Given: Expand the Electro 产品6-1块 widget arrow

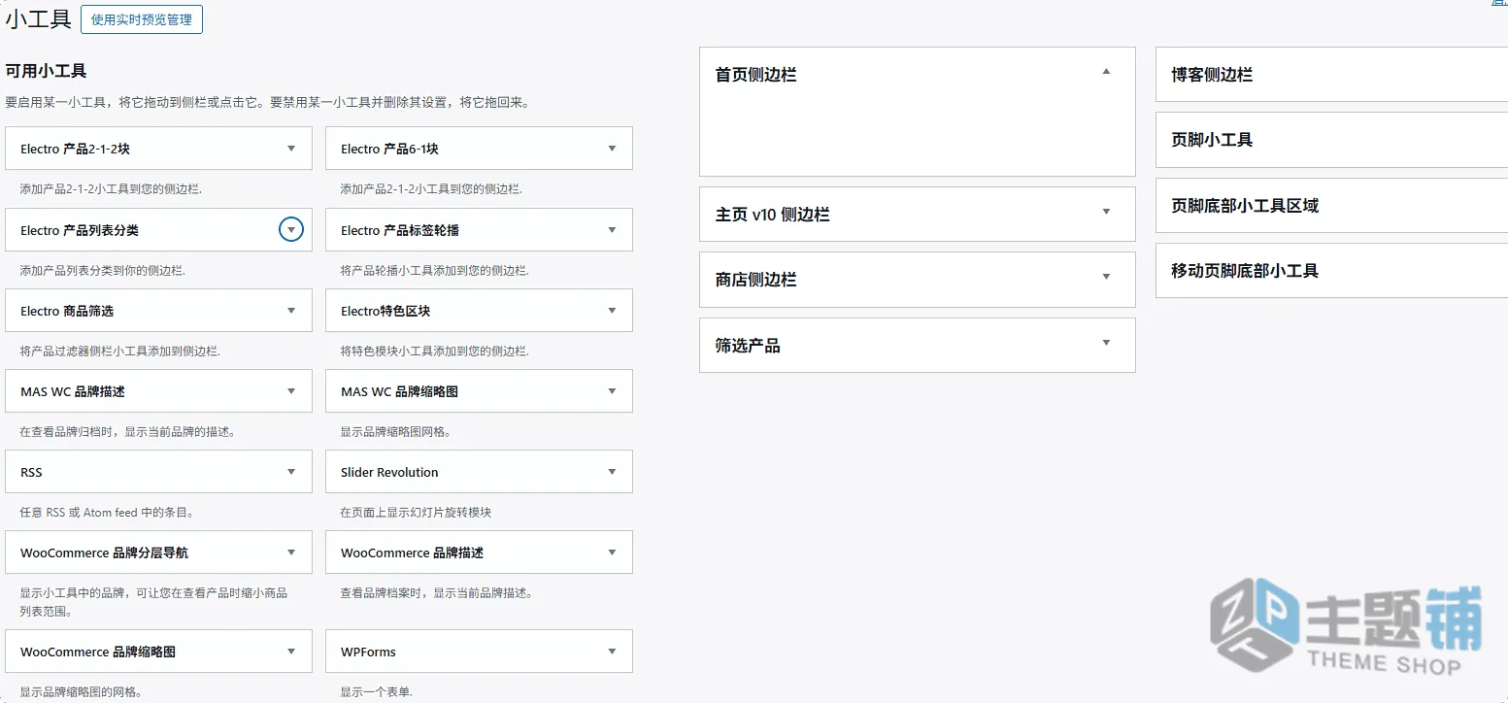Looking at the screenshot, I should [x=612, y=149].
